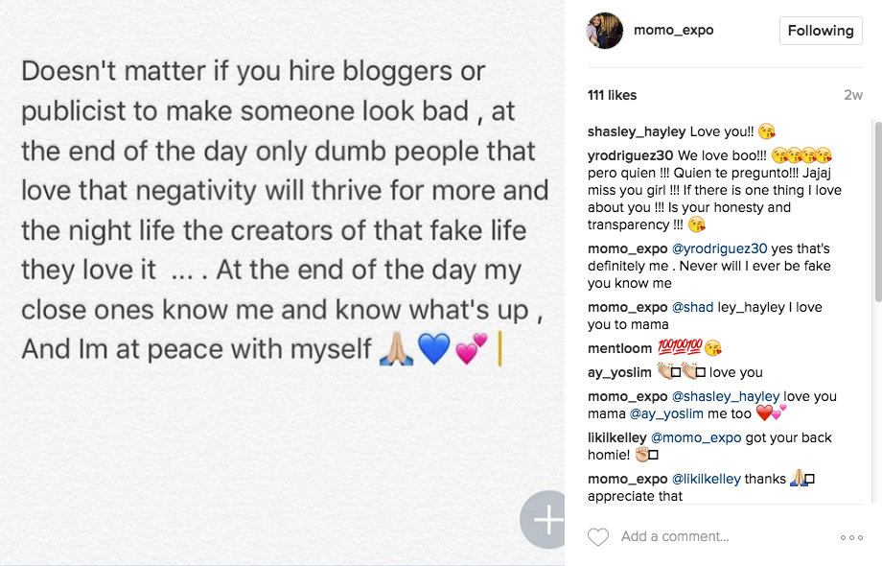Click the 2w post timestamp
This screenshot has width=882, height=566.
pos(853,95)
